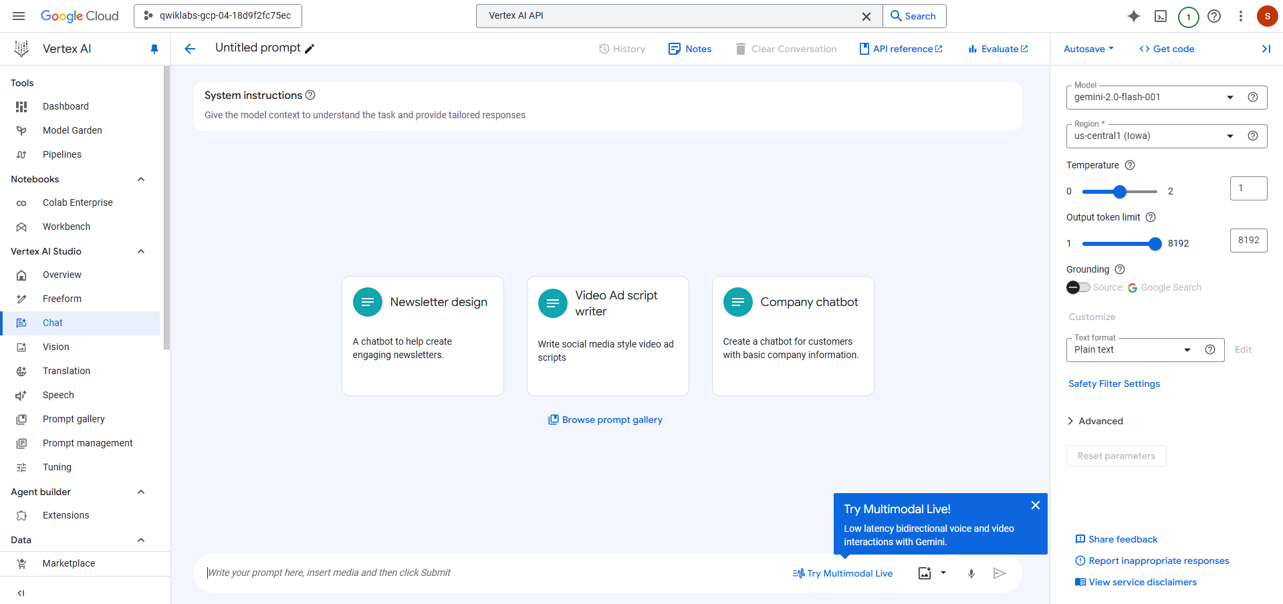This screenshot has height=604, width=1283.
Task: Click the Temperature value input field
Action: pyautogui.click(x=1249, y=188)
